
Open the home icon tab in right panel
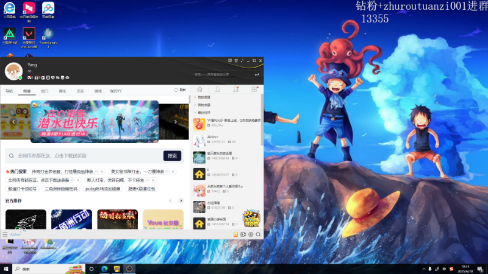[x=200, y=90]
